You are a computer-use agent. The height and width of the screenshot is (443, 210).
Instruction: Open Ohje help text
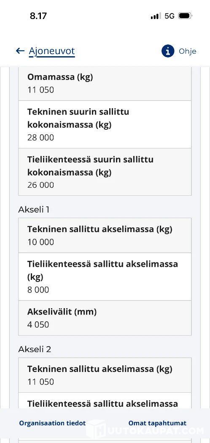188,52
